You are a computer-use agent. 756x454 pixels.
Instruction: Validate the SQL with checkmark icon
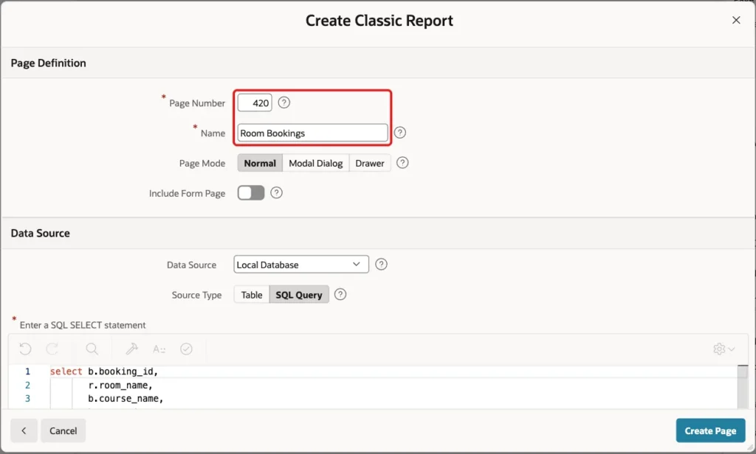186,349
